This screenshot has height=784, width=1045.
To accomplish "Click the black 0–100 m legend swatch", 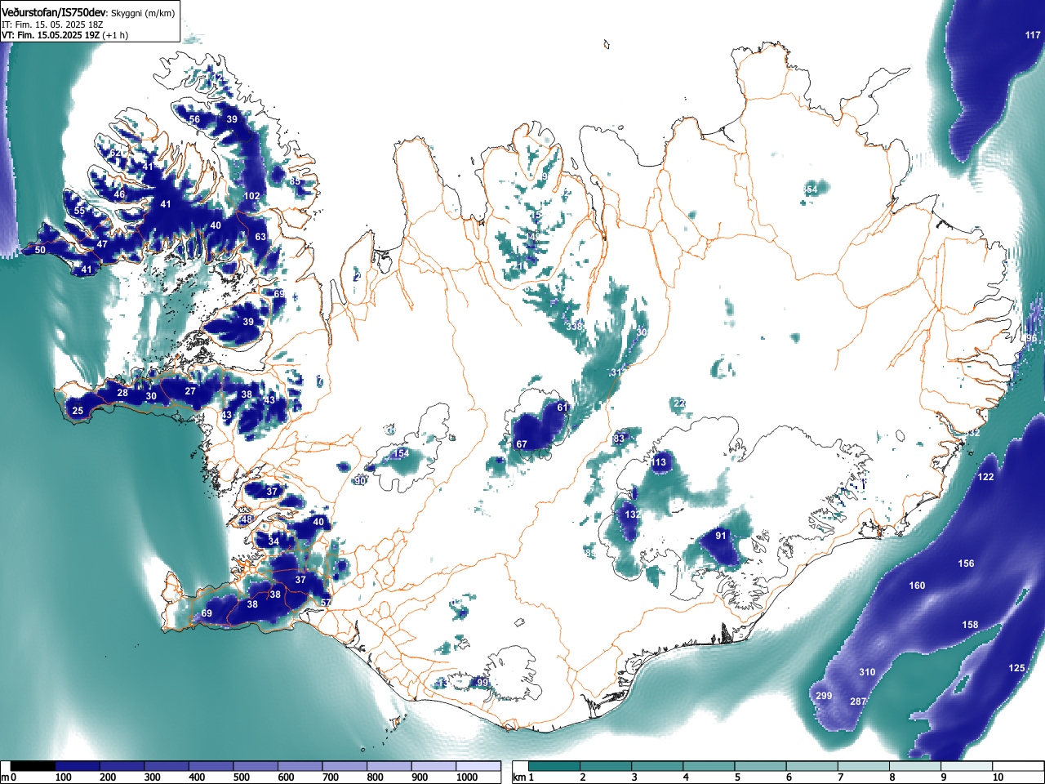I will (33, 767).
